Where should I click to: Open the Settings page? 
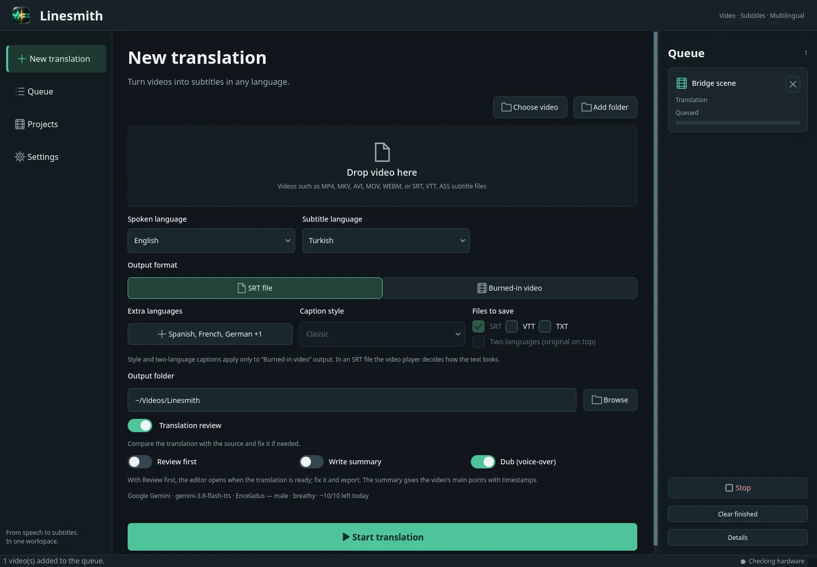coord(56,157)
